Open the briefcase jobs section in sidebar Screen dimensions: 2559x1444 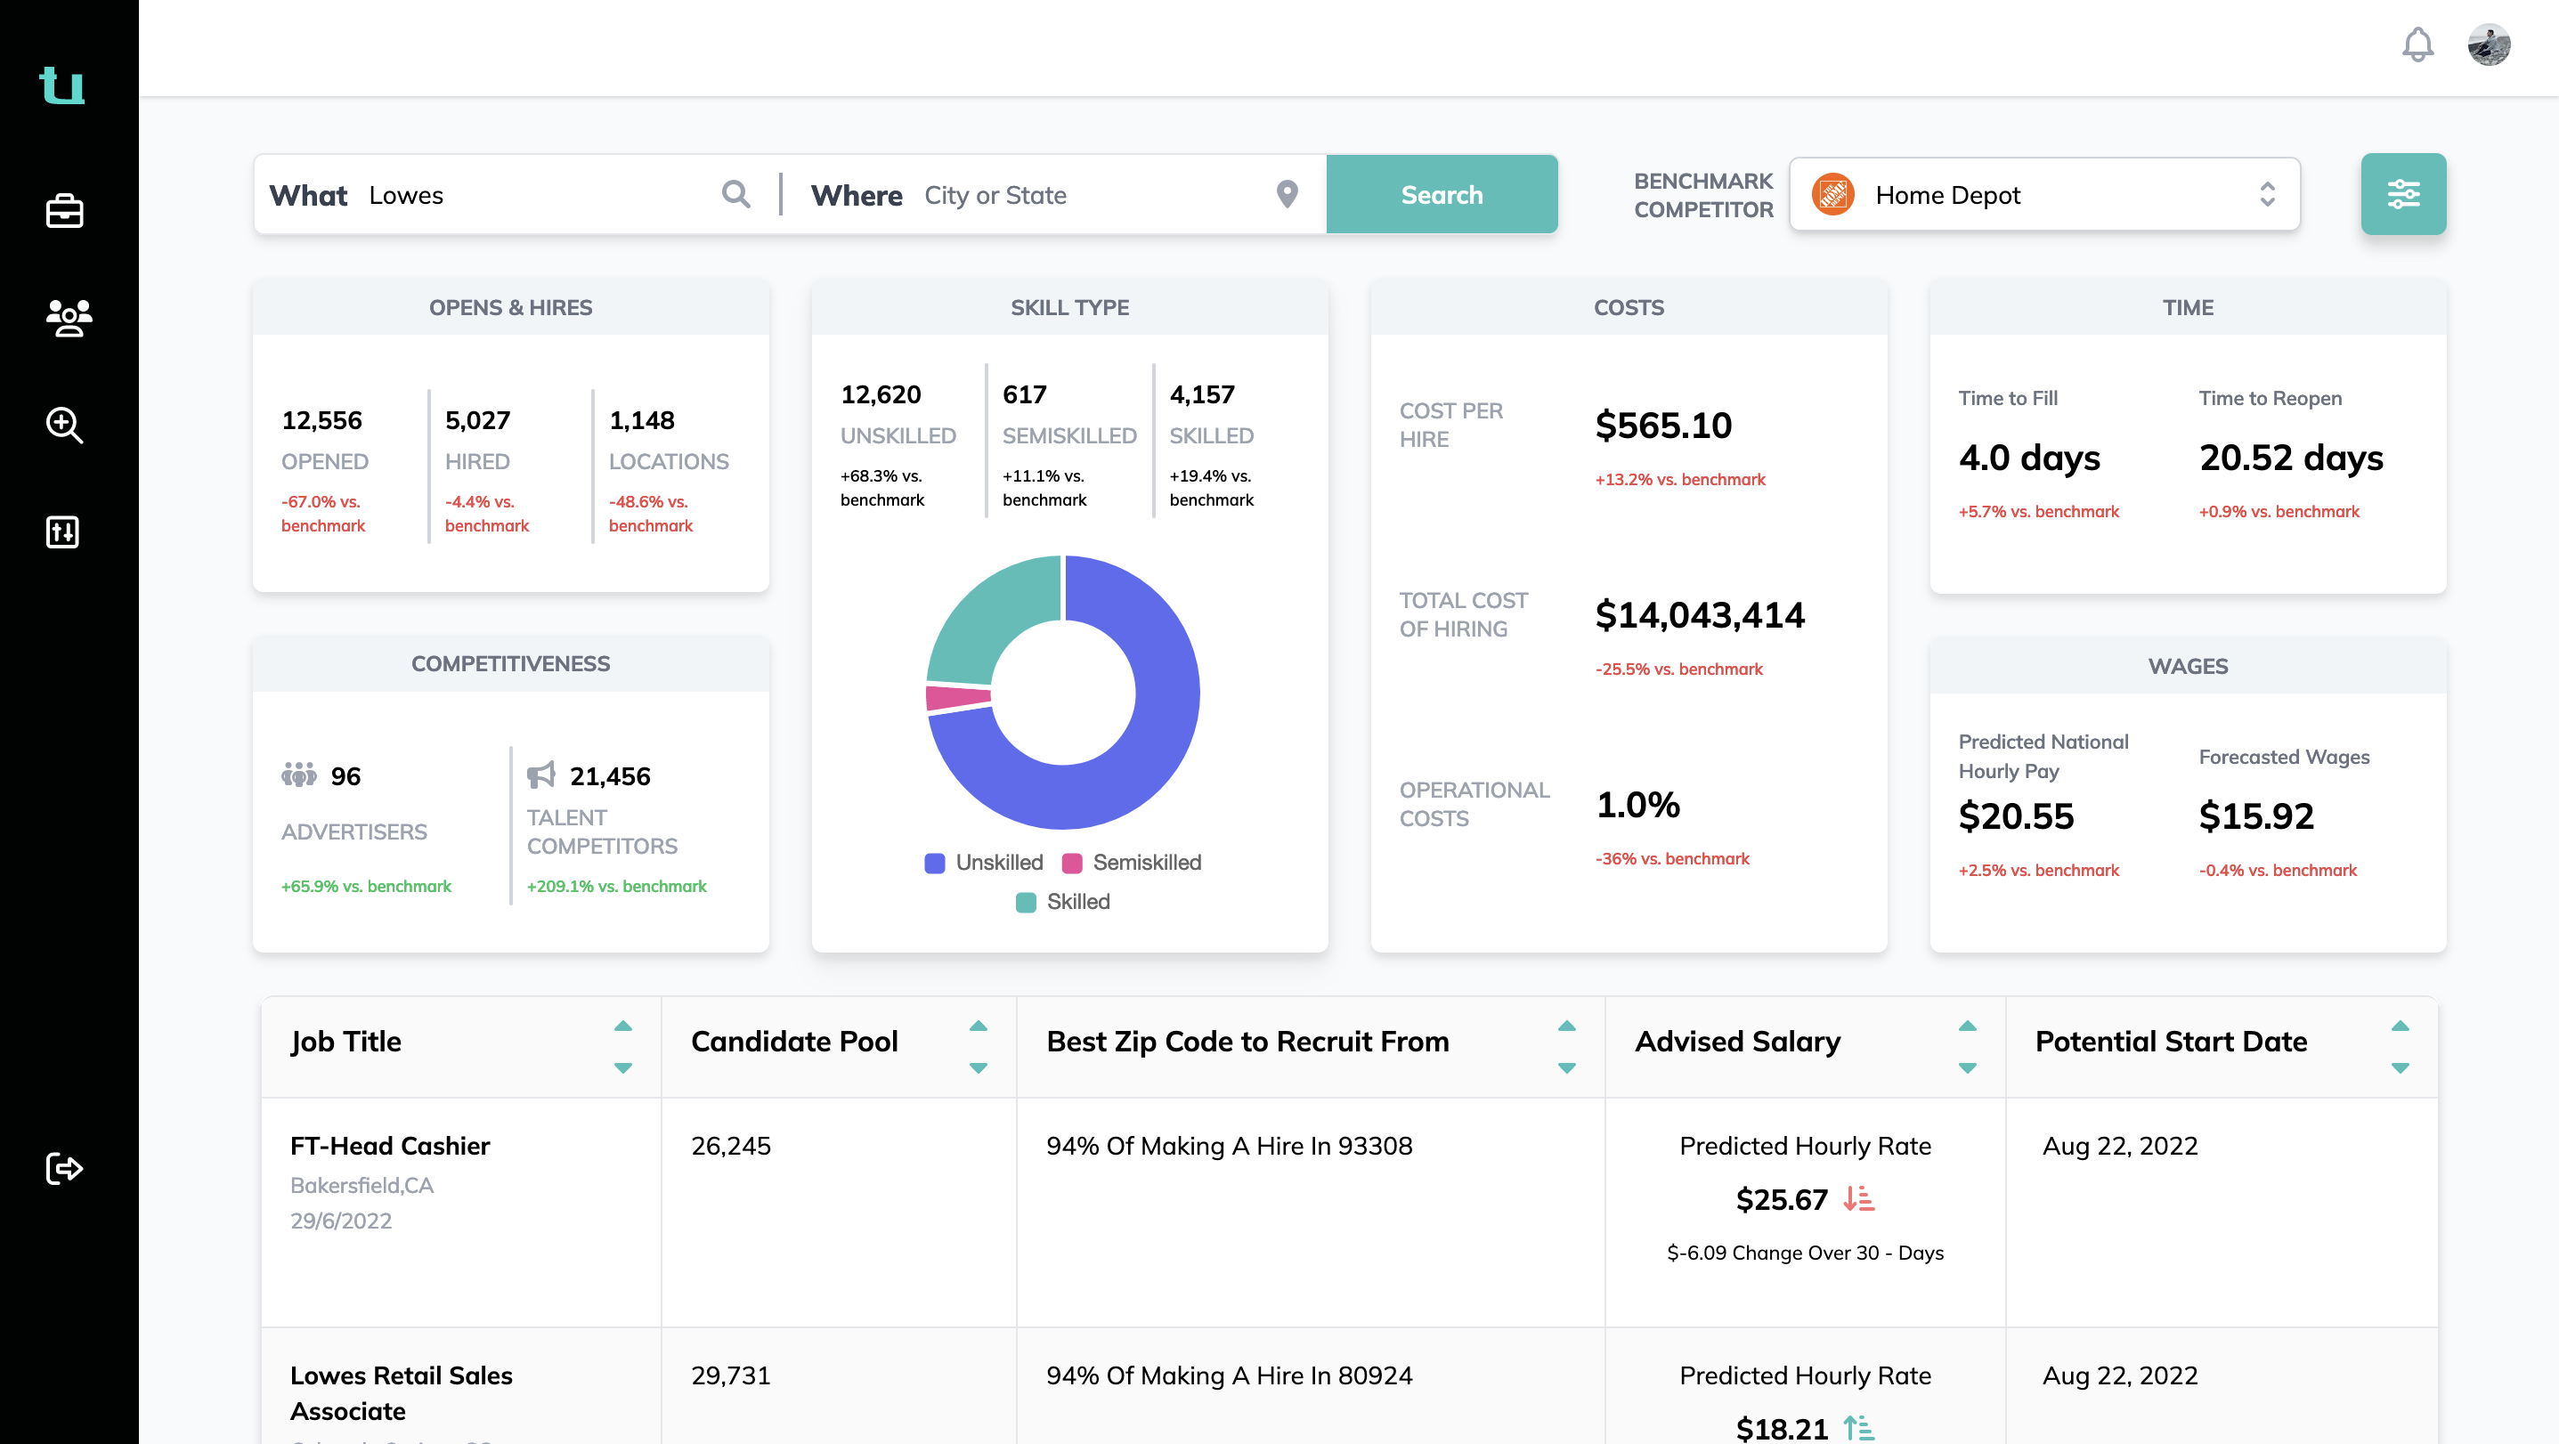(x=65, y=210)
